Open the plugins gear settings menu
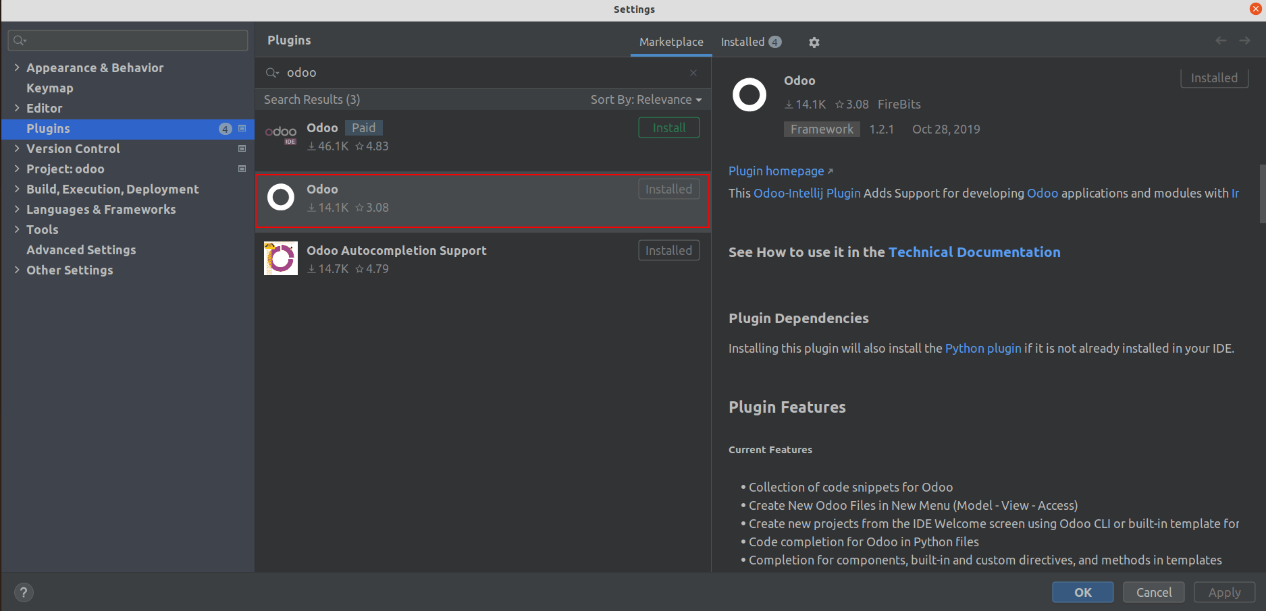 click(x=814, y=42)
